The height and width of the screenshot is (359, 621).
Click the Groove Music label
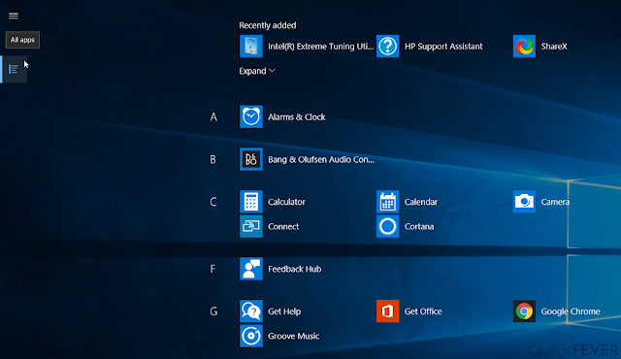(x=293, y=336)
